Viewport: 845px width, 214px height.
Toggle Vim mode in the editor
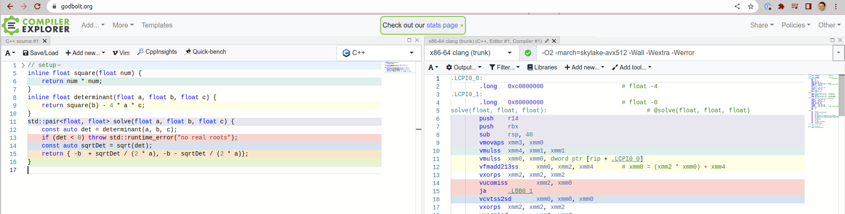click(x=121, y=53)
